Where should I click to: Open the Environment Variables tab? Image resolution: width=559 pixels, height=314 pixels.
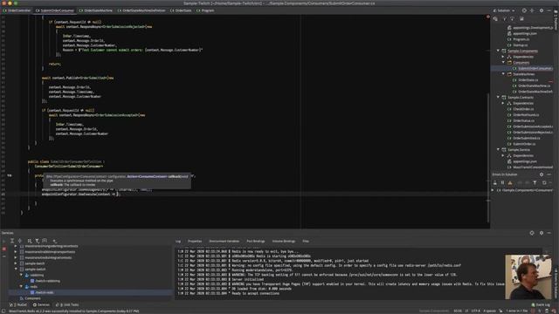coord(224,242)
